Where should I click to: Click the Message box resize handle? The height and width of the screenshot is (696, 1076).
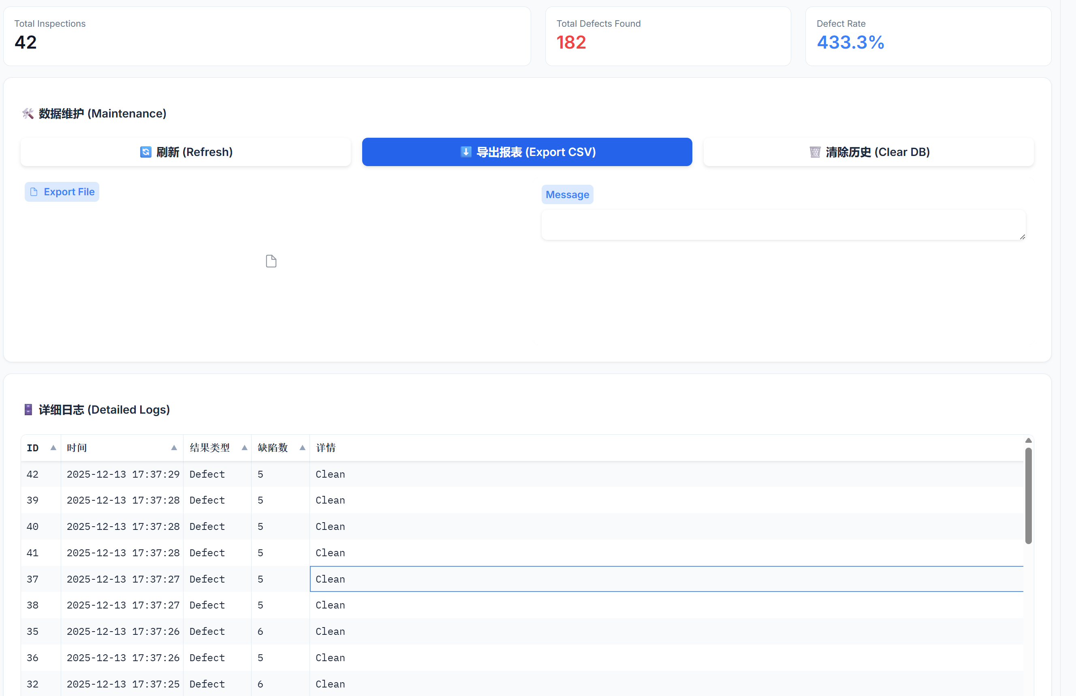tap(1022, 237)
